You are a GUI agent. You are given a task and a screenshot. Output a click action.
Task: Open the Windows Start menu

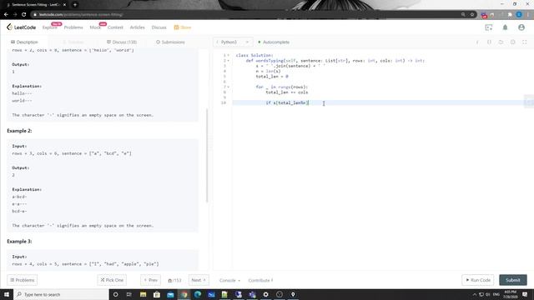tap(7, 294)
